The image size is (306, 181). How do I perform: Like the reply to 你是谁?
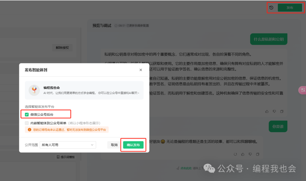pos(243,154)
